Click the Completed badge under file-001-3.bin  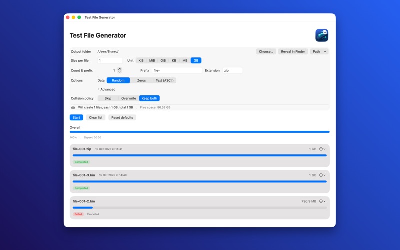[x=81, y=188]
